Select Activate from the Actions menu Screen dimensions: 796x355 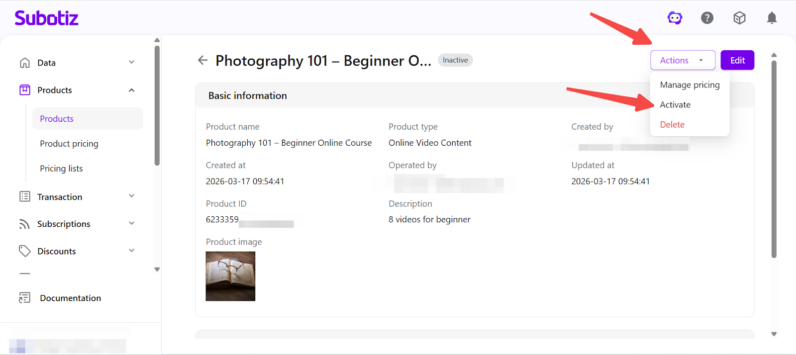pos(675,105)
